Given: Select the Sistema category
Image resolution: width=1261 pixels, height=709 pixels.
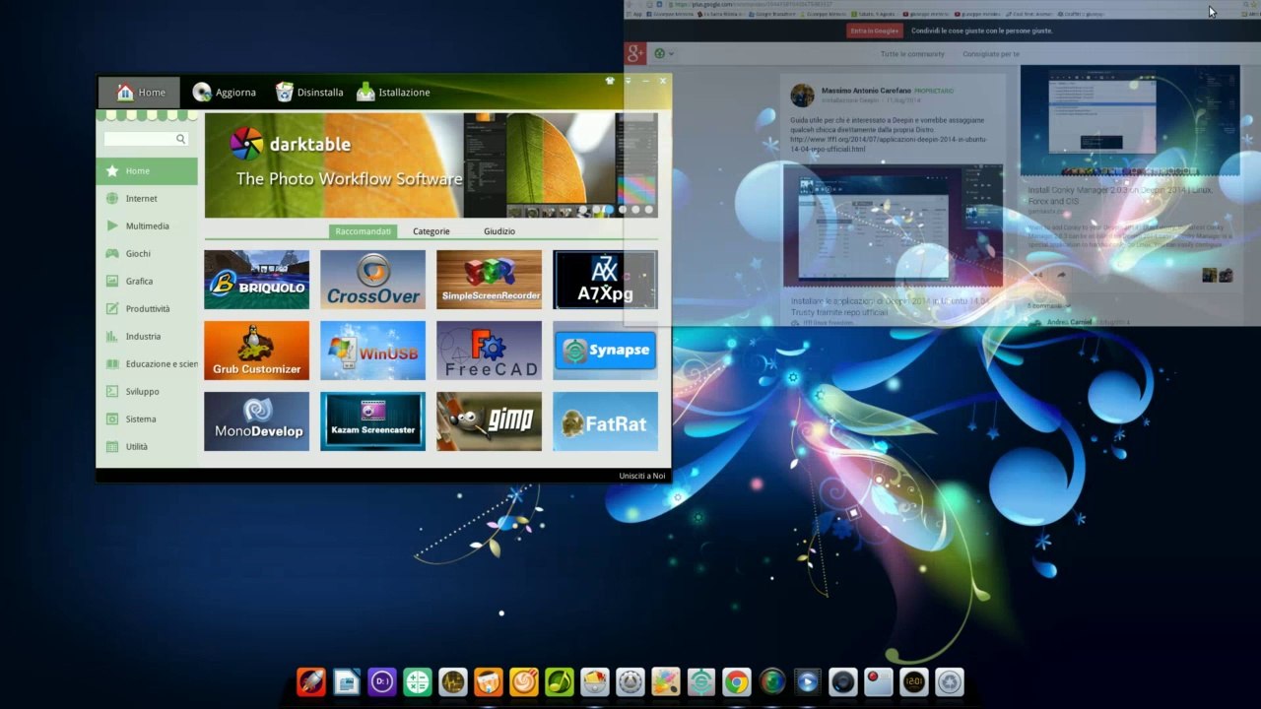Looking at the screenshot, I should (x=147, y=419).
